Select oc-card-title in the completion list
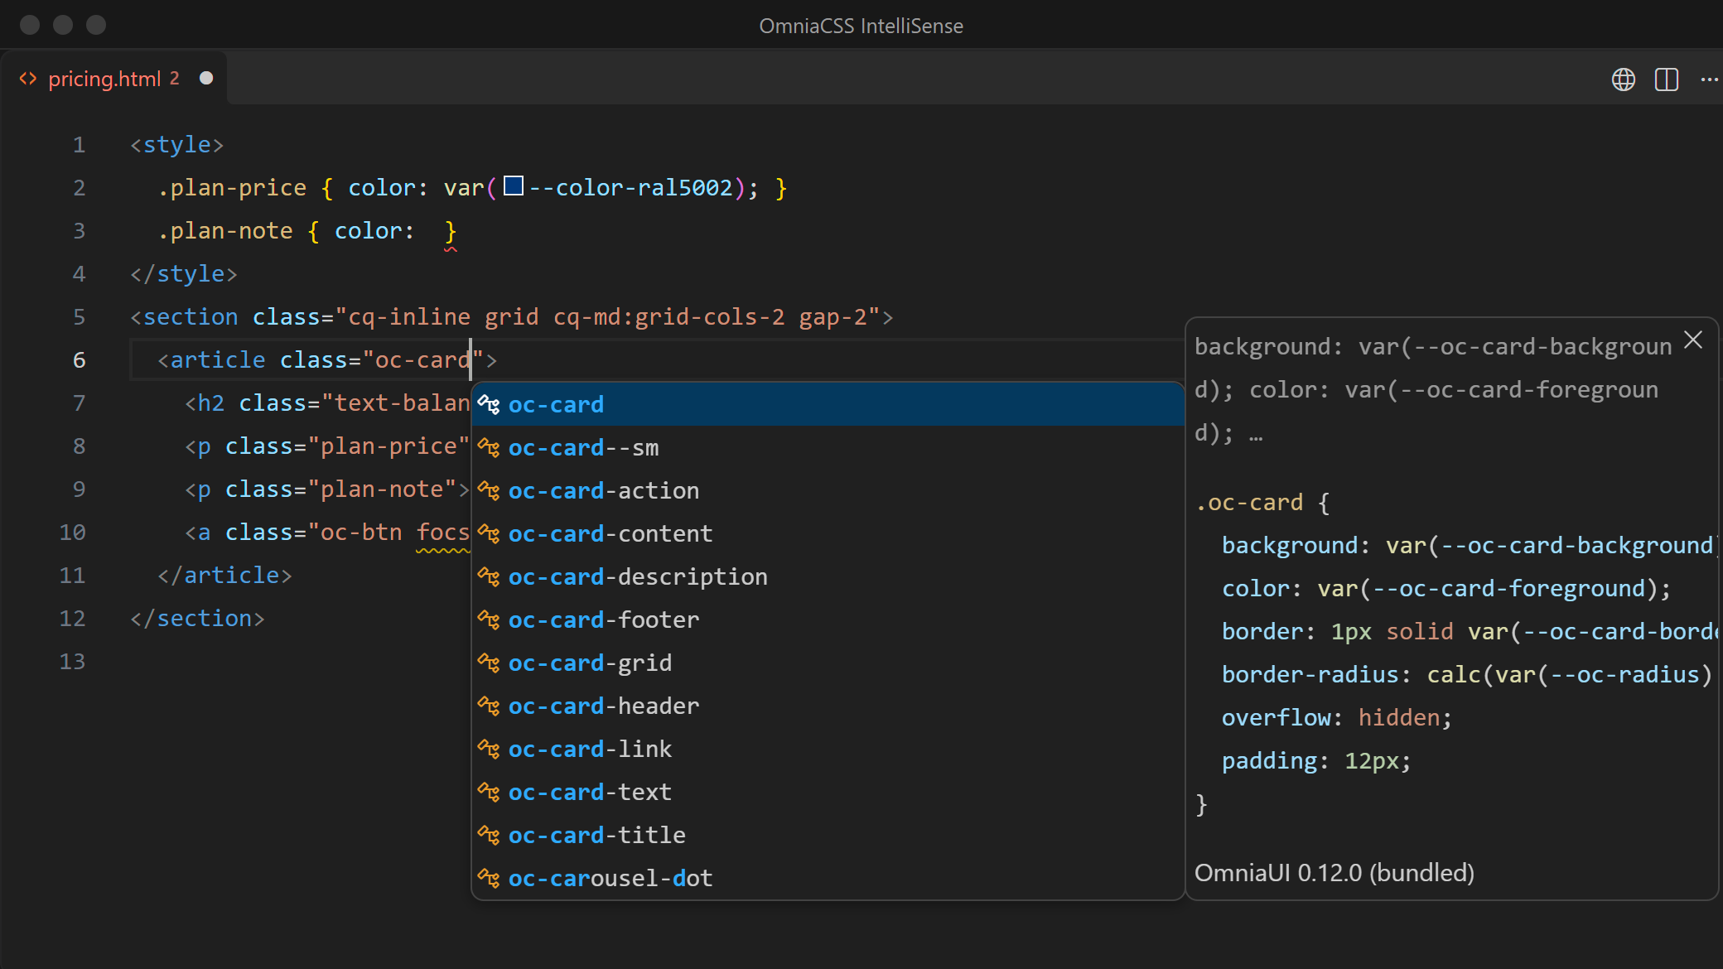Screen dimensions: 1723x969 pos(828,835)
